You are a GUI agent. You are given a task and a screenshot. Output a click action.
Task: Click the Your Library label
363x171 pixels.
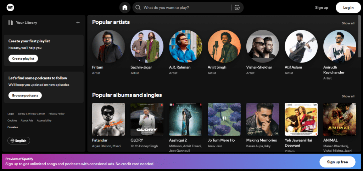26,23
